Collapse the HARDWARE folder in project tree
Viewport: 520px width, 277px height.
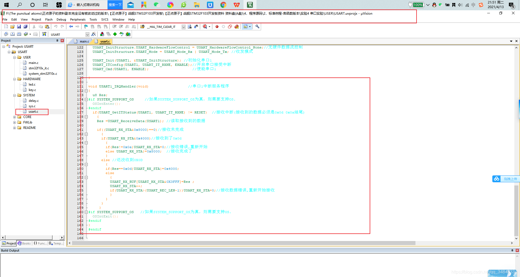[x=14, y=79]
